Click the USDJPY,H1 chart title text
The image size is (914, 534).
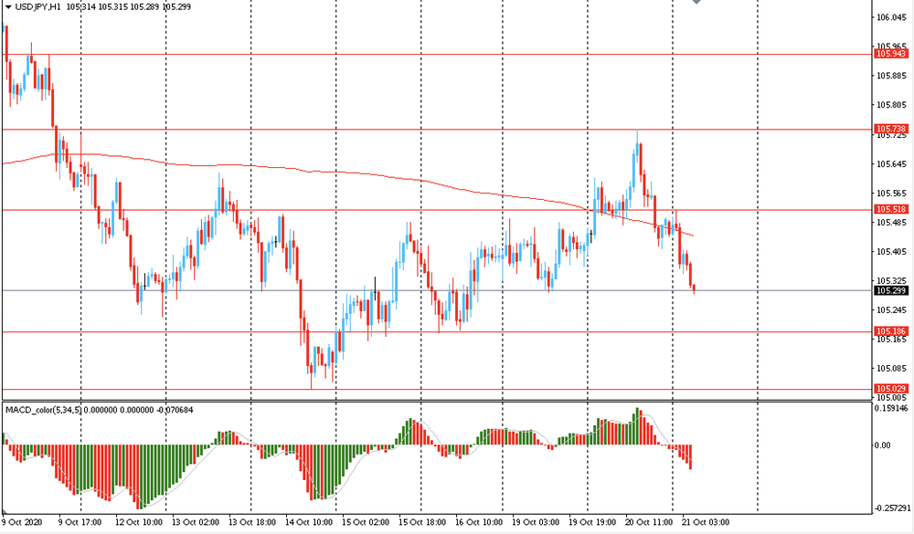(x=37, y=7)
